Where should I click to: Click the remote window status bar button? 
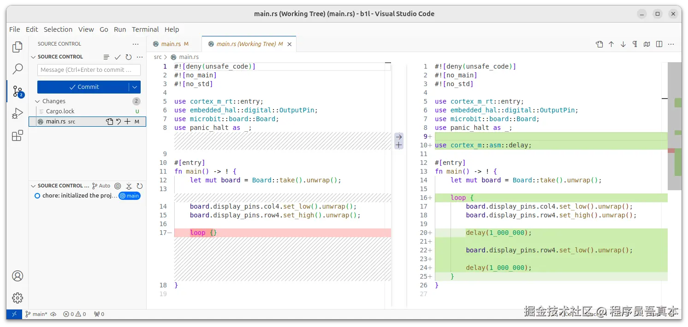coord(14,314)
